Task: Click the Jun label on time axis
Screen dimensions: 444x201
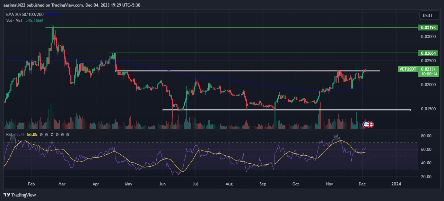Action: pos(162,184)
